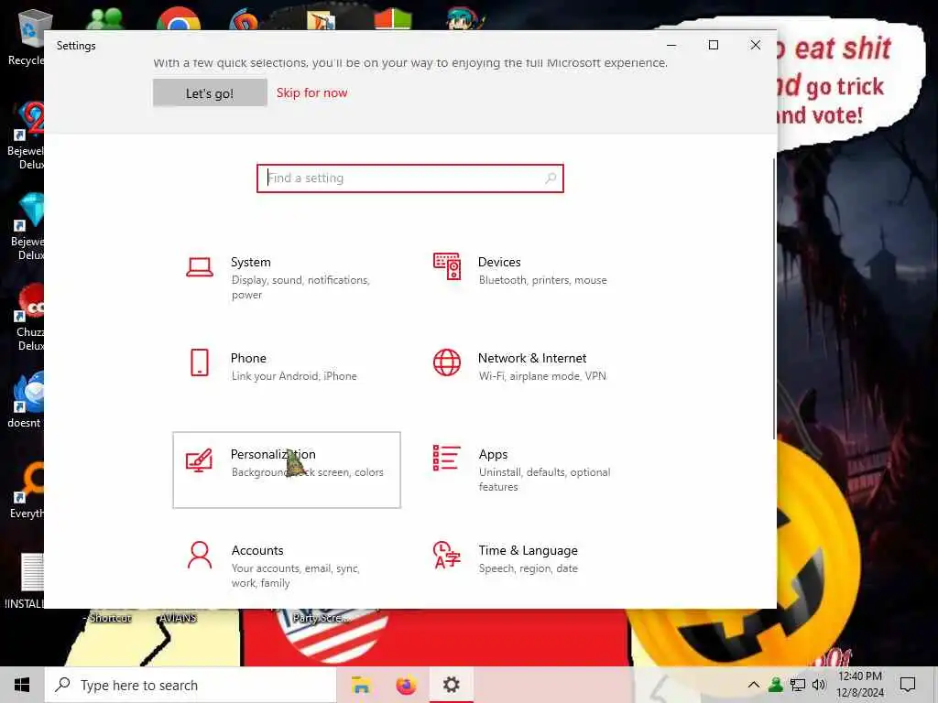Show hidden system tray icons

pos(754,685)
